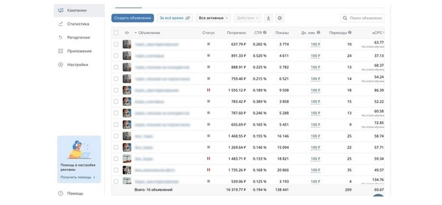This screenshot has width=442, height=205.
Task: Click the Поиск объявлений search field
Action: click(x=363, y=18)
